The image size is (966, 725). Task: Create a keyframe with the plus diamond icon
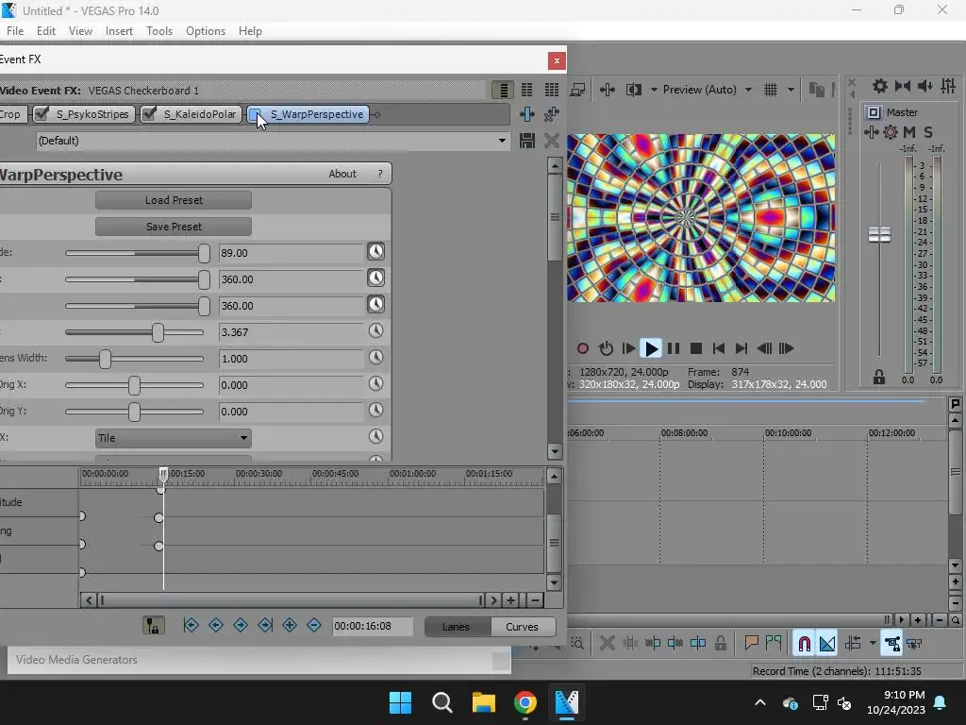coord(290,625)
